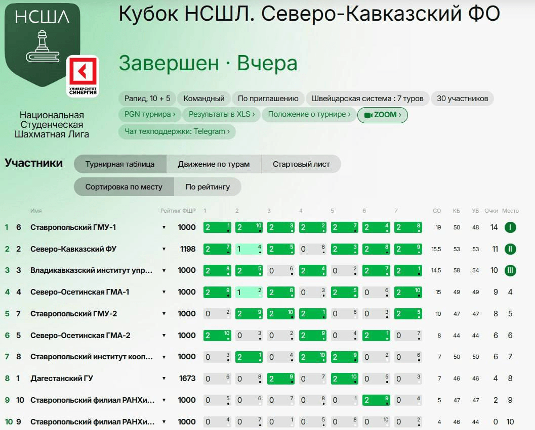Open round 1 result of Ставропольский ГМУ-1
This screenshot has height=430, width=535.
click(217, 227)
